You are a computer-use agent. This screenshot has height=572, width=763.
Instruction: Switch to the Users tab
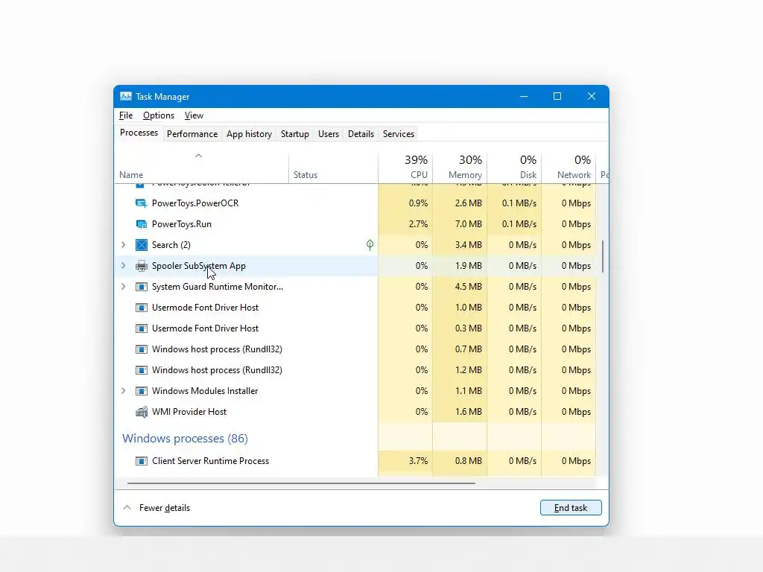[x=329, y=134]
